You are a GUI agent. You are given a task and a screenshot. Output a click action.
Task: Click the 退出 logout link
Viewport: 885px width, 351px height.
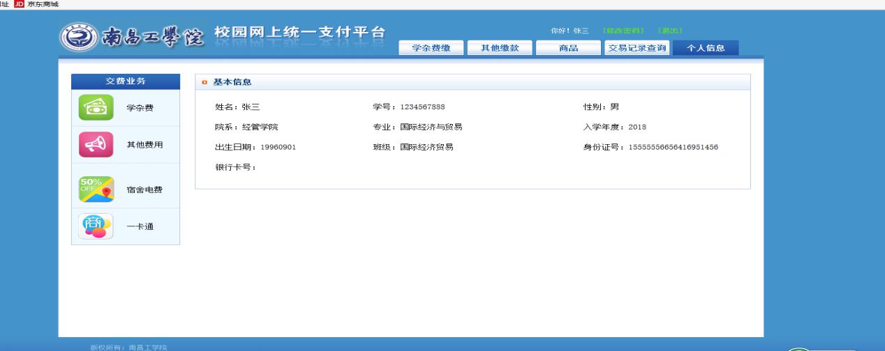(x=669, y=31)
